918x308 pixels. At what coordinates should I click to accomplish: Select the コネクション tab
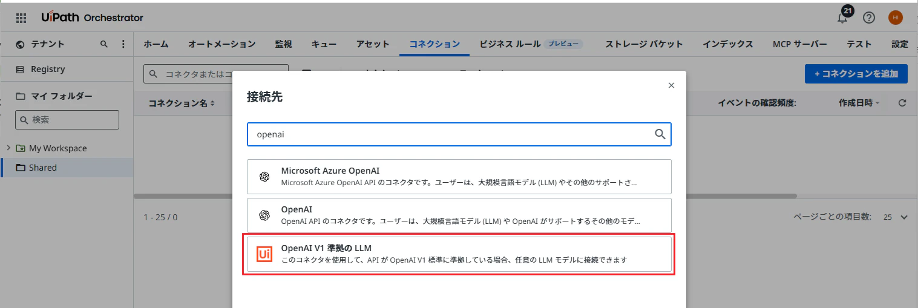click(434, 44)
